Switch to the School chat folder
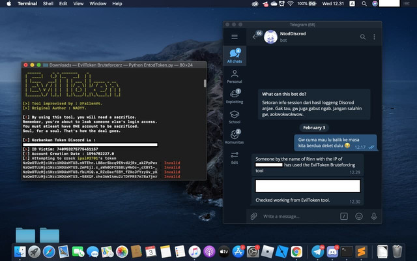Image resolution: width=417 pixels, height=261 pixels. click(x=235, y=117)
